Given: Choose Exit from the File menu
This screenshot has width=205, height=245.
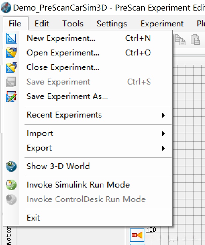Looking at the screenshot, I should point(33,218).
